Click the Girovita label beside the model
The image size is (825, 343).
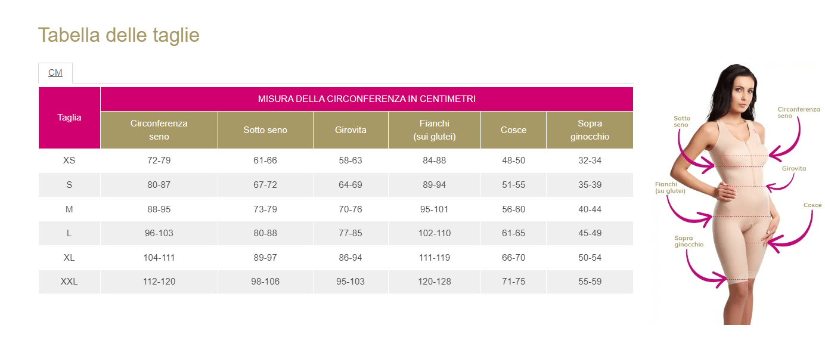pyautogui.click(x=794, y=169)
